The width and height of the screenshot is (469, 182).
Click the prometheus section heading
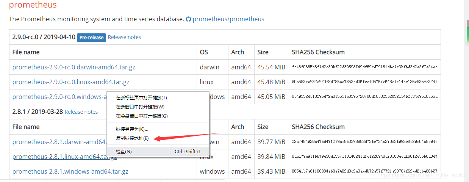click(x=33, y=5)
